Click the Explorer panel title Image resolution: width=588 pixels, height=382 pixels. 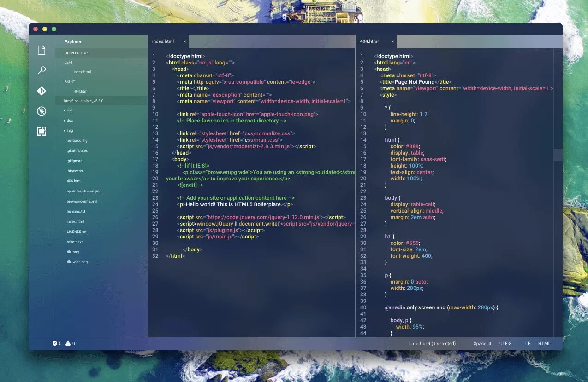click(73, 41)
